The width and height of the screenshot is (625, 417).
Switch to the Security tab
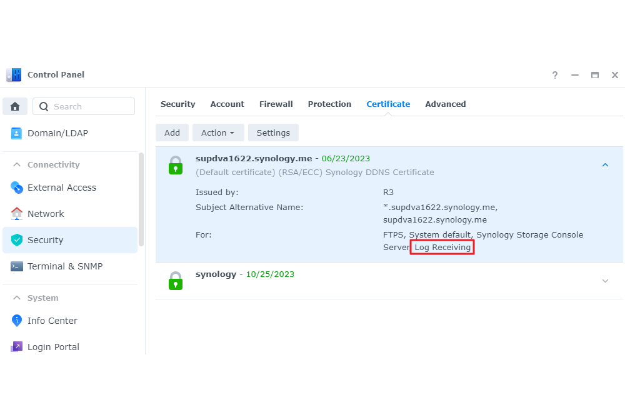coord(177,104)
